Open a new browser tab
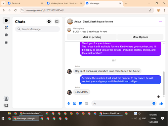The width and height of the screenshot is (168, 126). (126, 3)
